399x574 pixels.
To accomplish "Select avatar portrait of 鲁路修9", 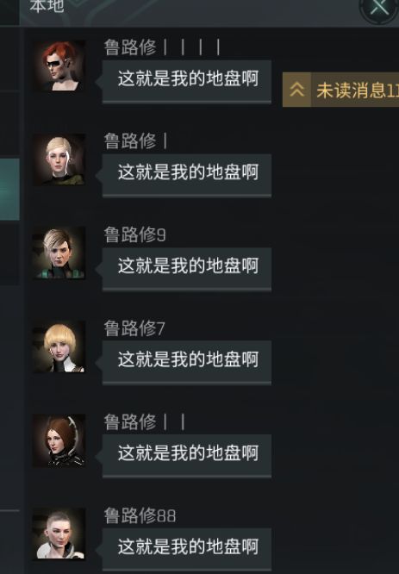I will 59,253.
